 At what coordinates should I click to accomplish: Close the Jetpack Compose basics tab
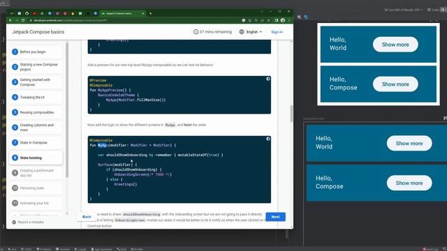(x=143, y=13)
